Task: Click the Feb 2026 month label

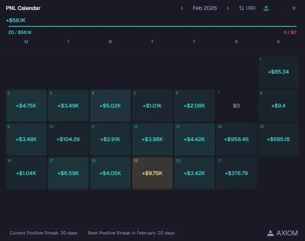Action: tap(204, 8)
